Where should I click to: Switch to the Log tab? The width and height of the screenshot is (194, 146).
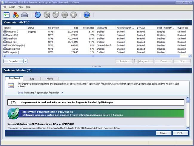click(32, 79)
